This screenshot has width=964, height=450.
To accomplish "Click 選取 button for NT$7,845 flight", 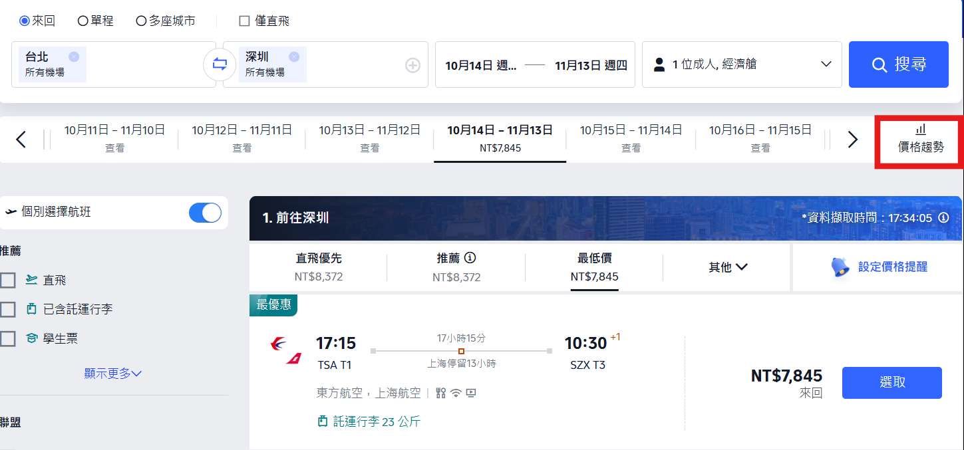I will pyautogui.click(x=891, y=383).
